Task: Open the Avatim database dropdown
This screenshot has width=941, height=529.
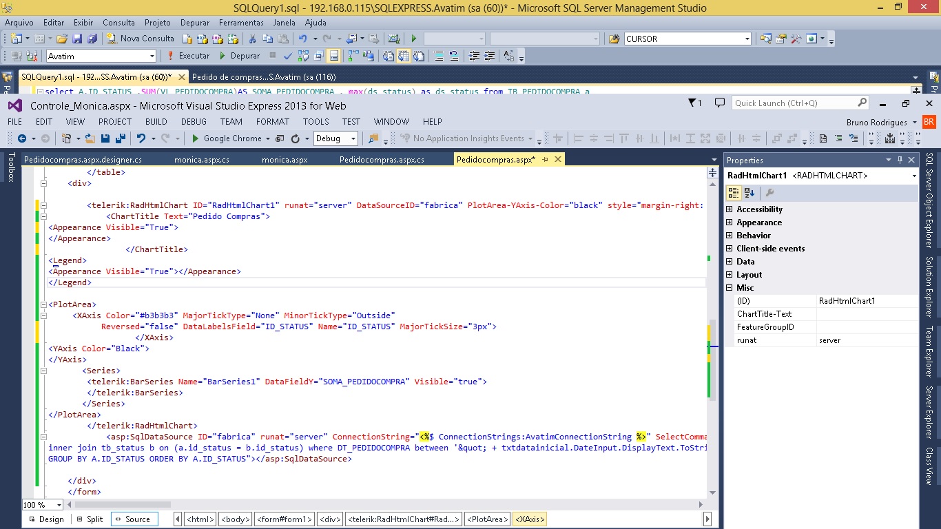Action: [152, 56]
